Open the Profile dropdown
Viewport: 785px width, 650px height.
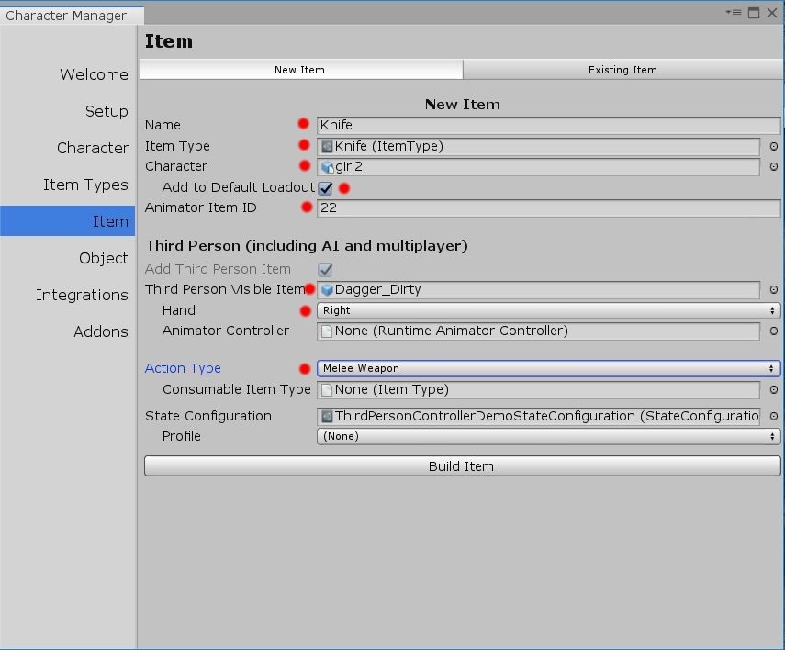coord(547,436)
